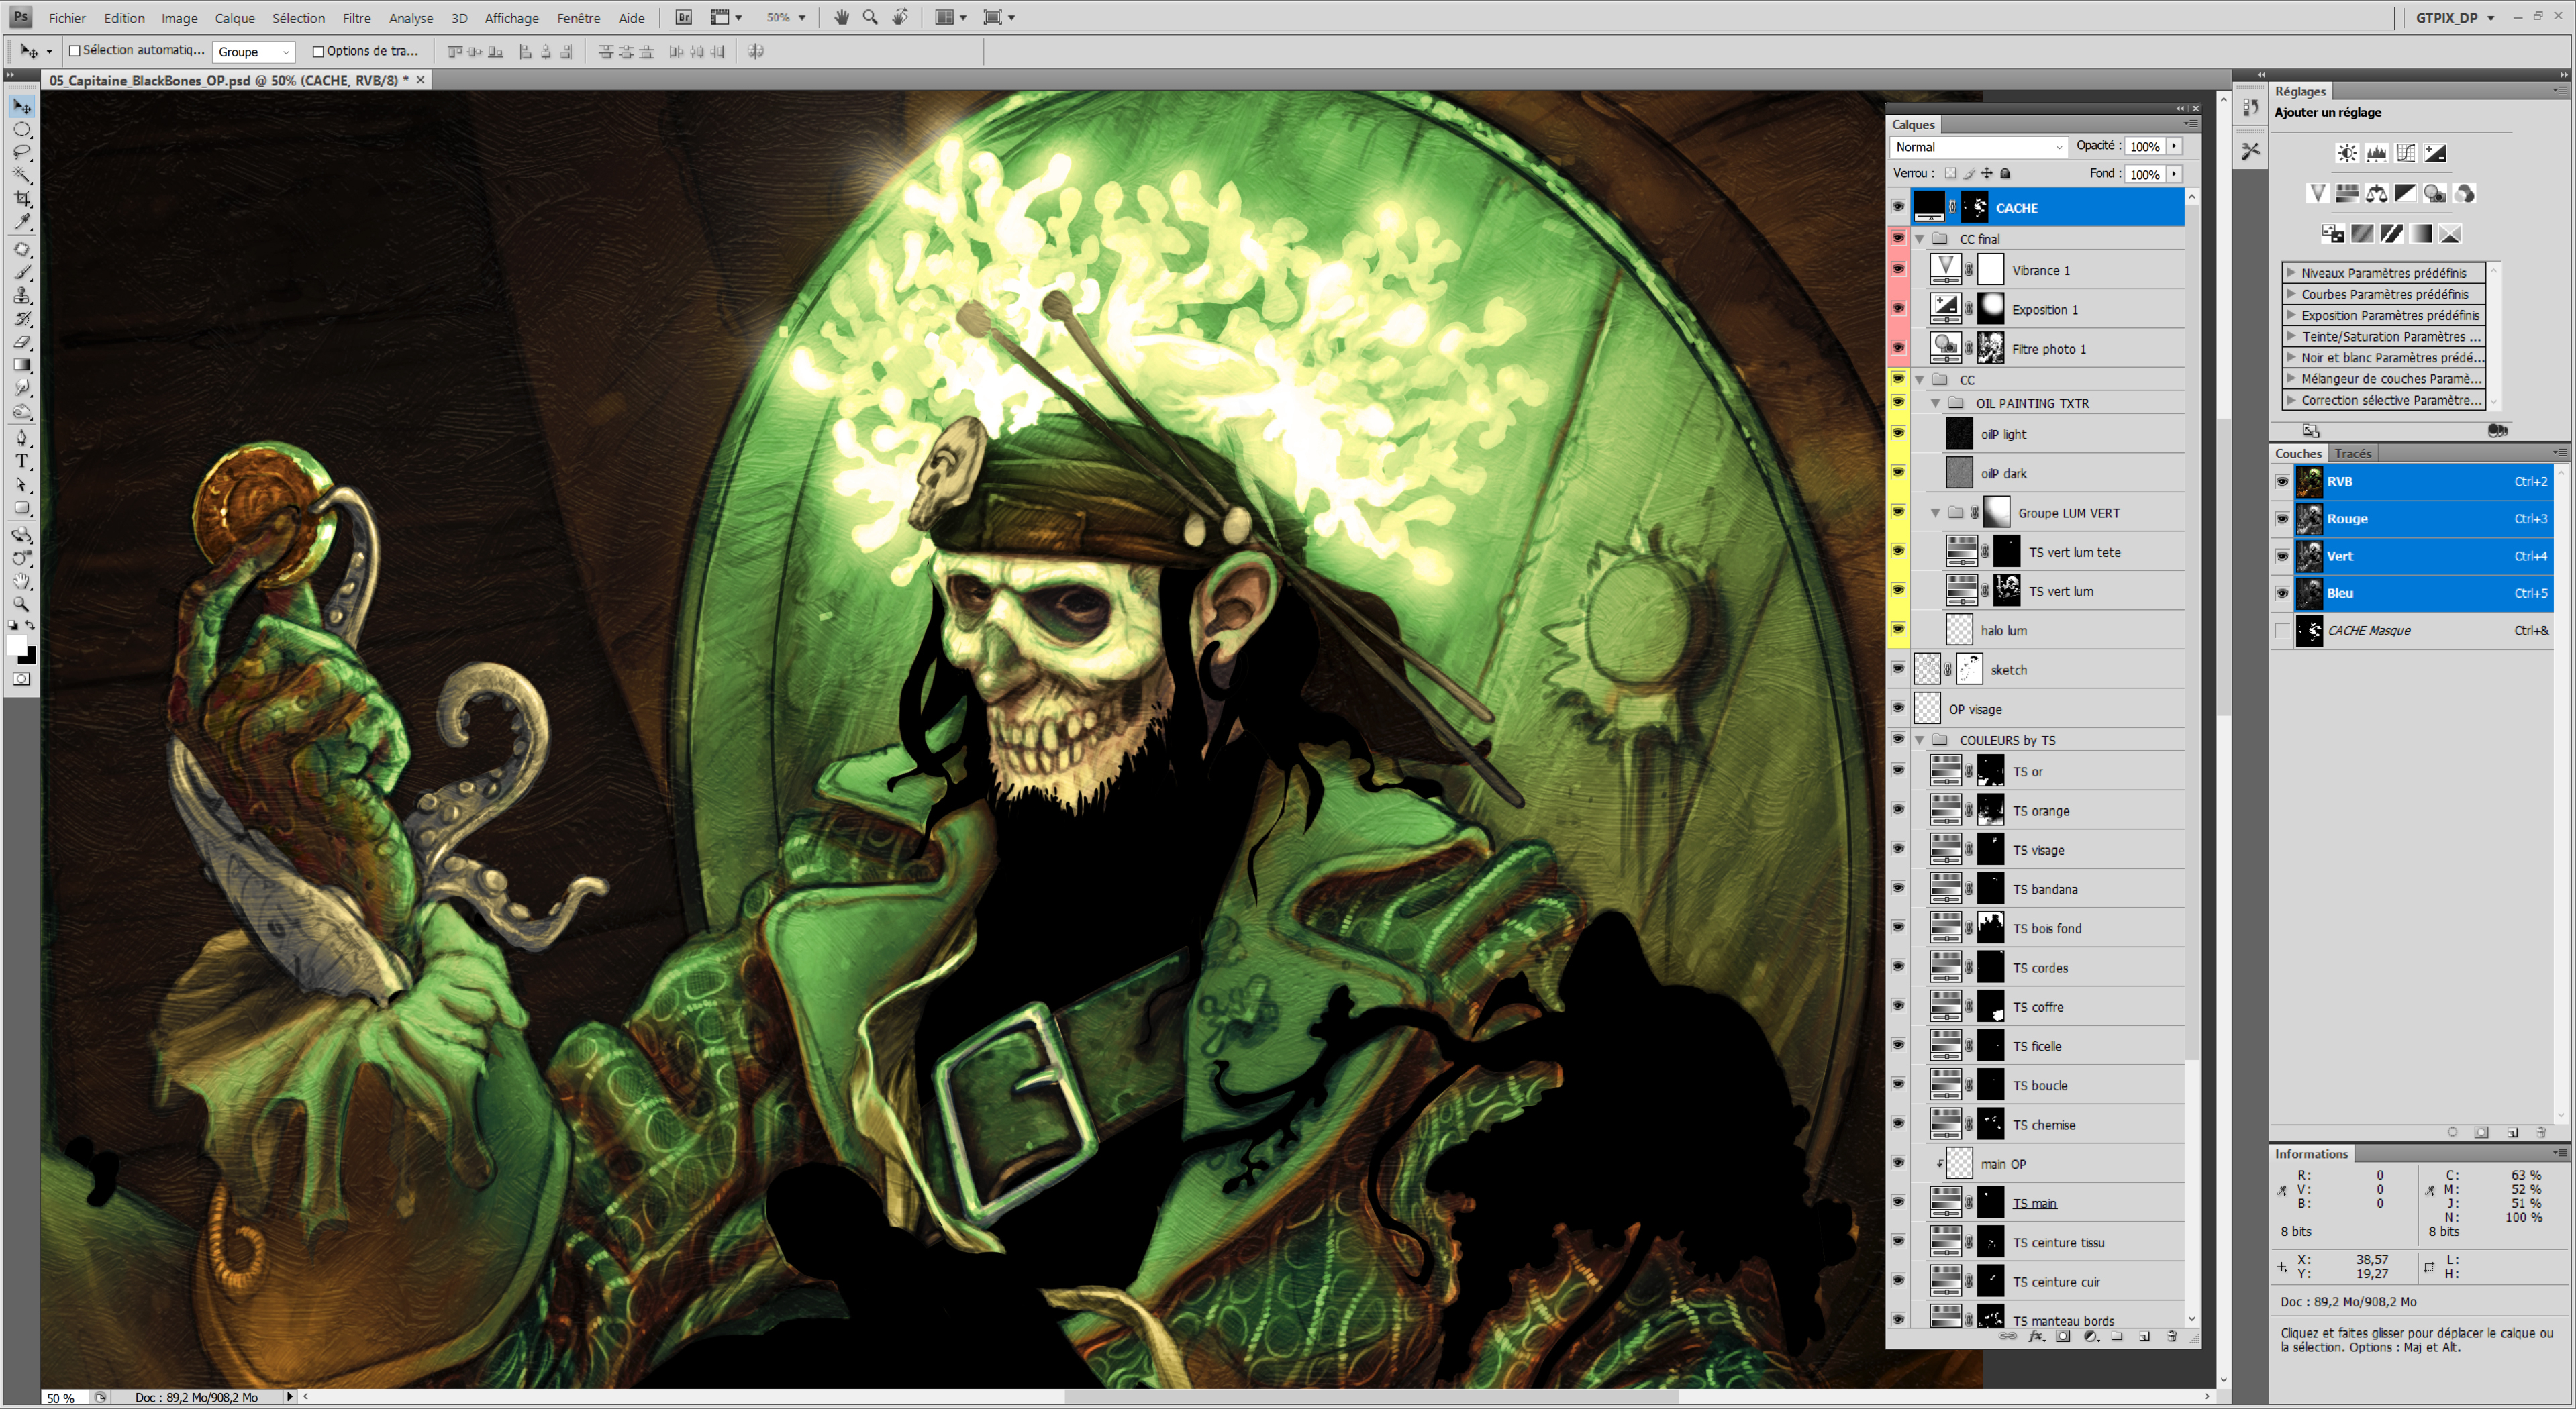Click the layer Opacité value field
Image resolution: width=2576 pixels, height=1409 pixels.
2144,147
